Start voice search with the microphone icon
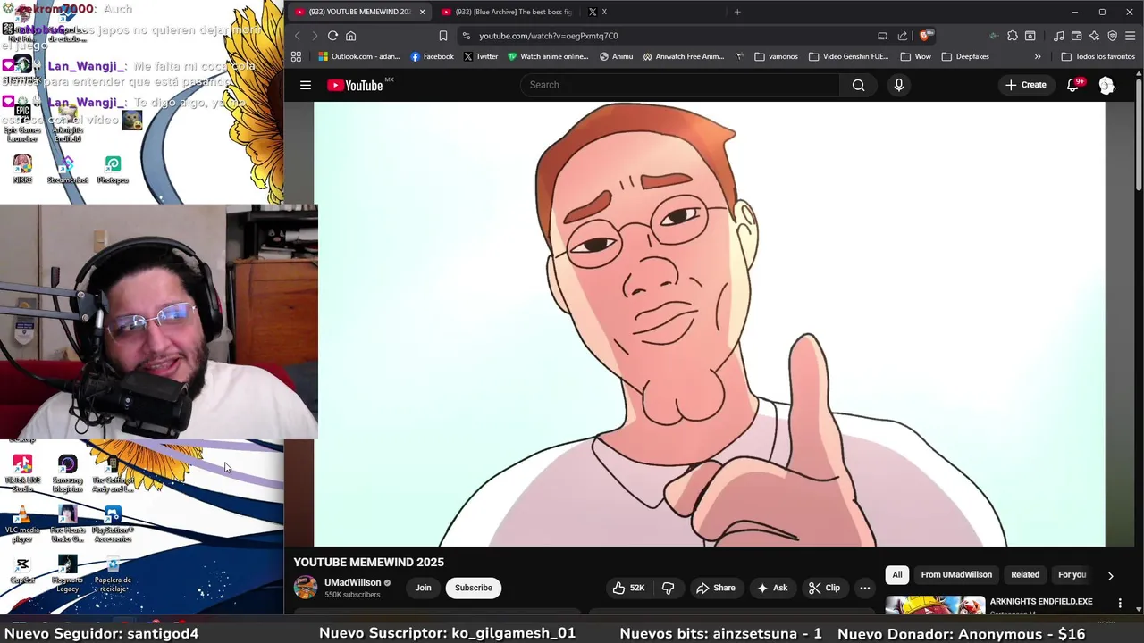The image size is (1144, 643). [x=898, y=85]
